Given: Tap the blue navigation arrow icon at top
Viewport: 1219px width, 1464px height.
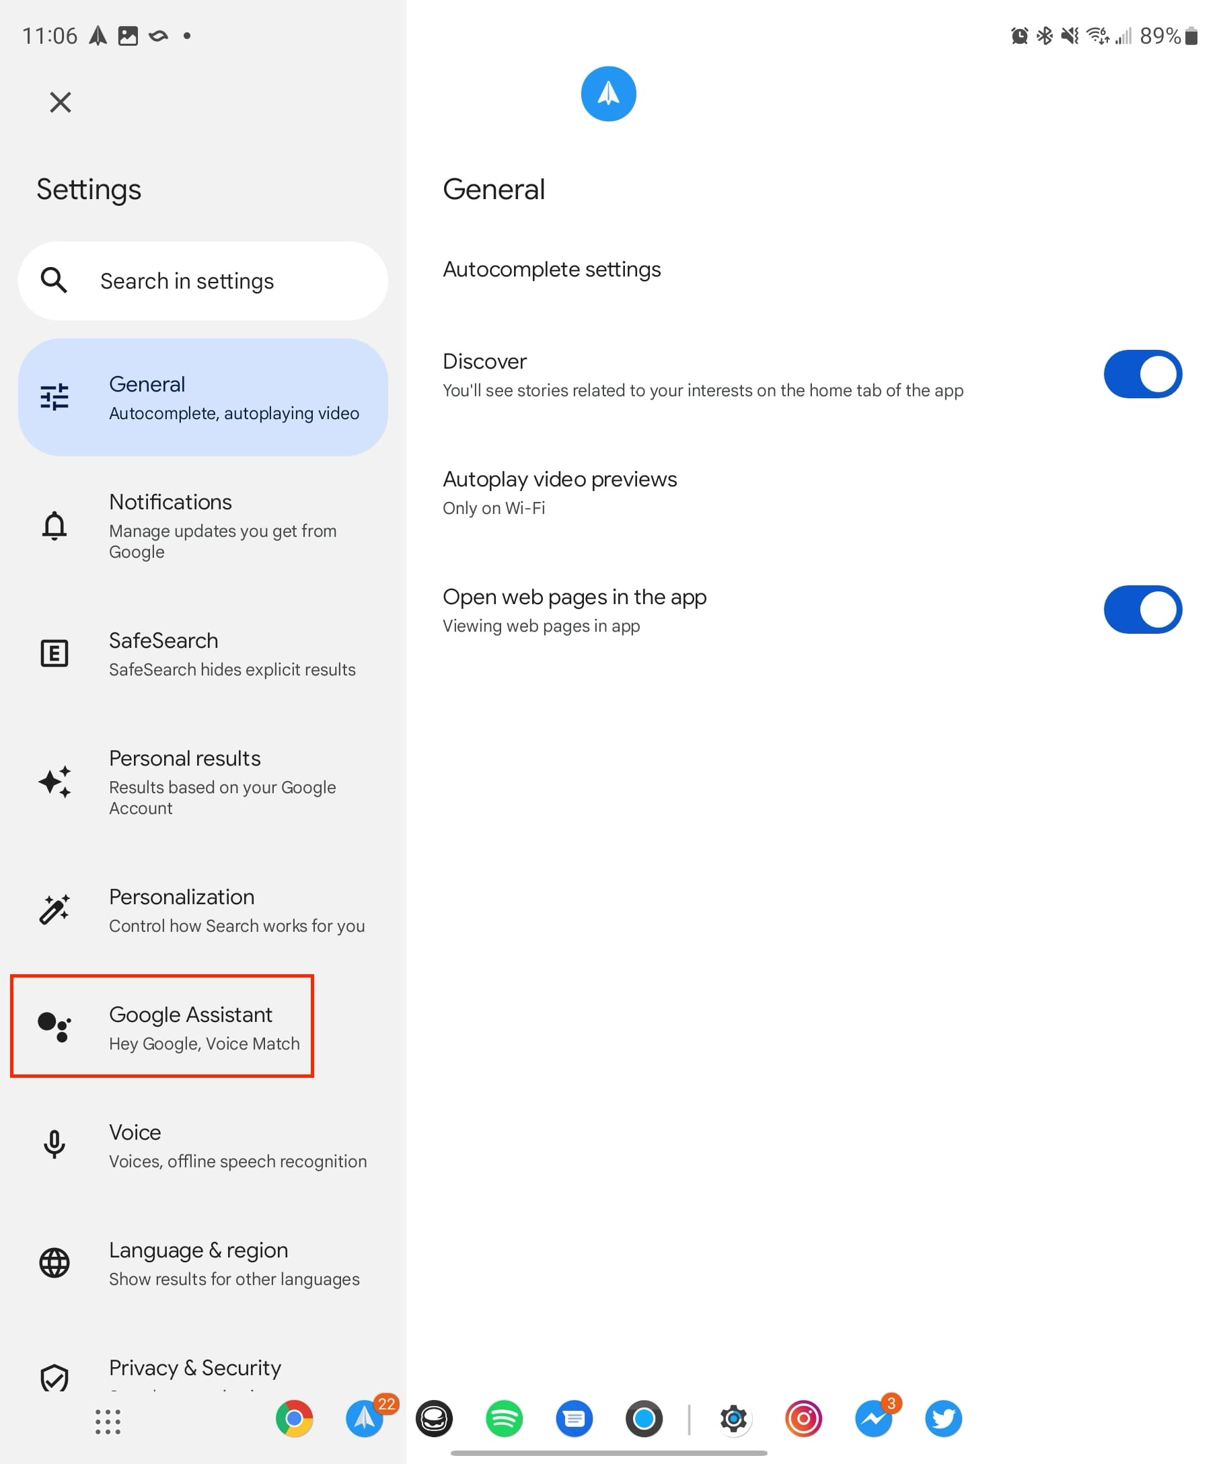Looking at the screenshot, I should tap(607, 94).
